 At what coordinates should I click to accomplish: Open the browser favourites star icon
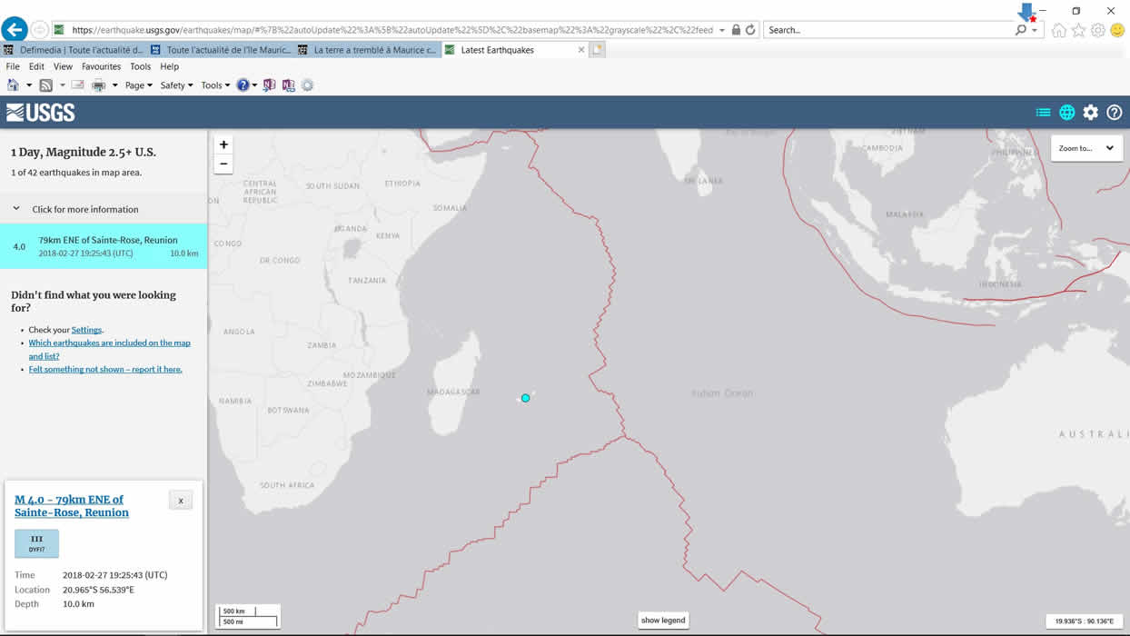pyautogui.click(x=1078, y=30)
